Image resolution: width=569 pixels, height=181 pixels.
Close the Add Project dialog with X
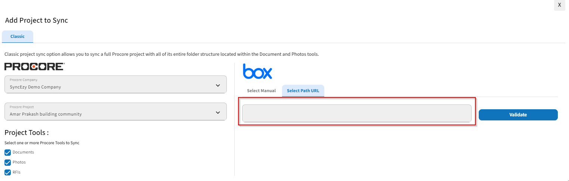click(559, 5)
